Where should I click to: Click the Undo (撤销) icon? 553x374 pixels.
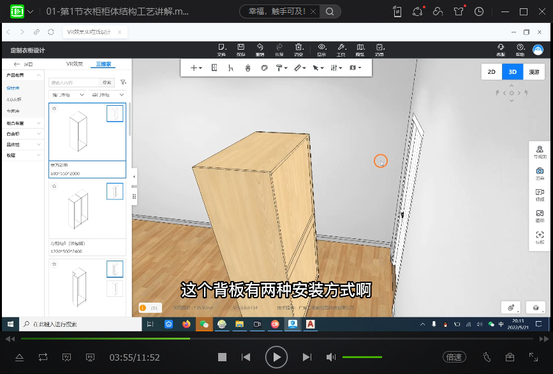(x=260, y=48)
